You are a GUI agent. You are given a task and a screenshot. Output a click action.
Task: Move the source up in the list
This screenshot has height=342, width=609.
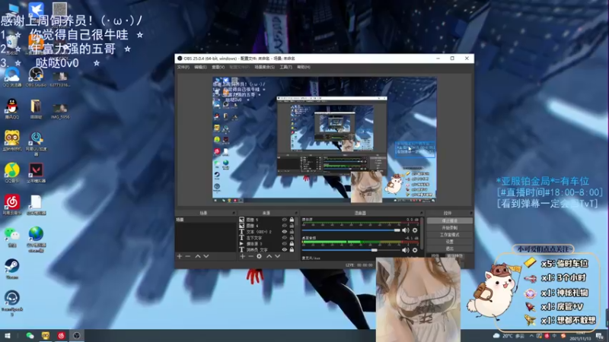(269, 256)
